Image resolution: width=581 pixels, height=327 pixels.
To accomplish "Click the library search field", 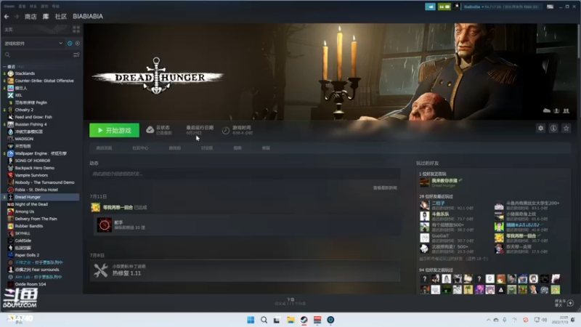I will point(37,55).
